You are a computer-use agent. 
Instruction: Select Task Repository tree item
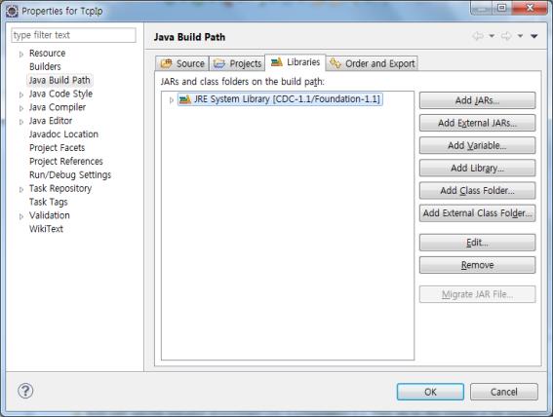[x=60, y=188]
